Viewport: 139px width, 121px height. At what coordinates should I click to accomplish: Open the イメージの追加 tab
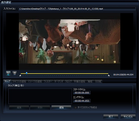35,82
